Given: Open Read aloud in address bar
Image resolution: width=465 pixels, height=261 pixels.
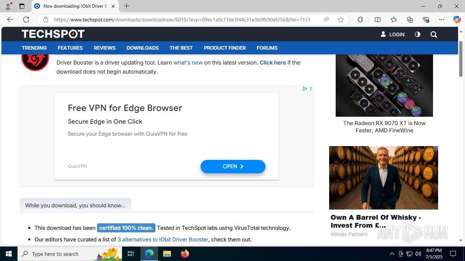Looking at the screenshot, I should (326, 20).
